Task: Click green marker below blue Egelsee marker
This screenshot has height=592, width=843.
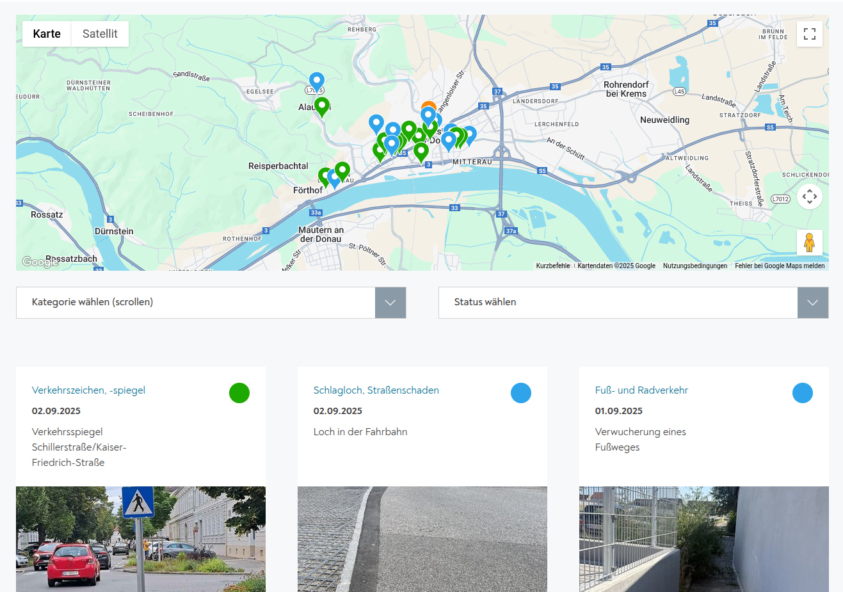Action: click(322, 105)
